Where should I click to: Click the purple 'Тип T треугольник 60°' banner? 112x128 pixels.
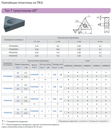[x=56, y=11]
